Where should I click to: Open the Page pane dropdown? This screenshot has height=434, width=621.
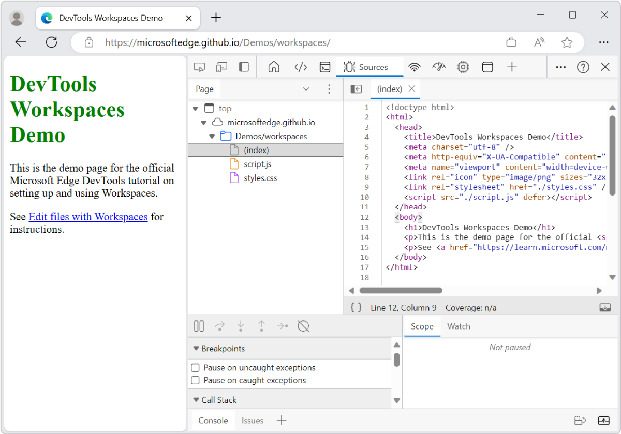[306, 88]
